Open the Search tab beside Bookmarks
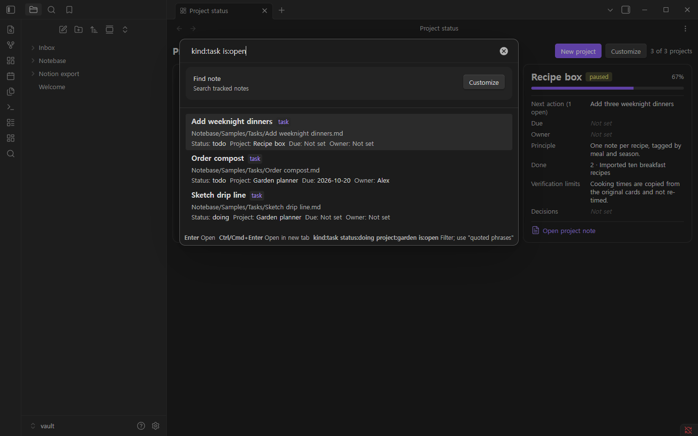Screen dimensions: 698x436 (x=51, y=10)
